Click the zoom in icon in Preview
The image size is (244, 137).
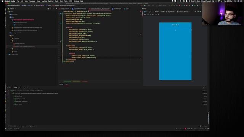coord(201,12)
